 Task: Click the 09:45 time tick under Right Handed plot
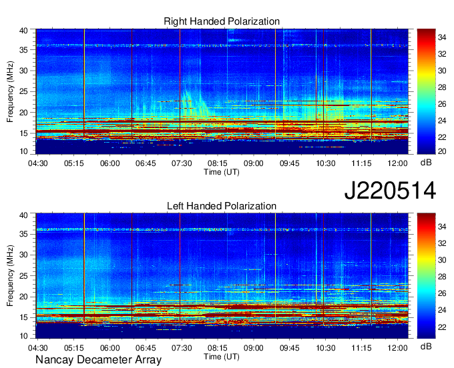click(289, 163)
